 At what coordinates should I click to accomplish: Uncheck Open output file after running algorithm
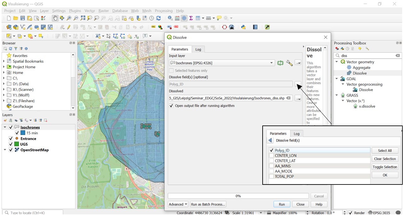(x=171, y=106)
